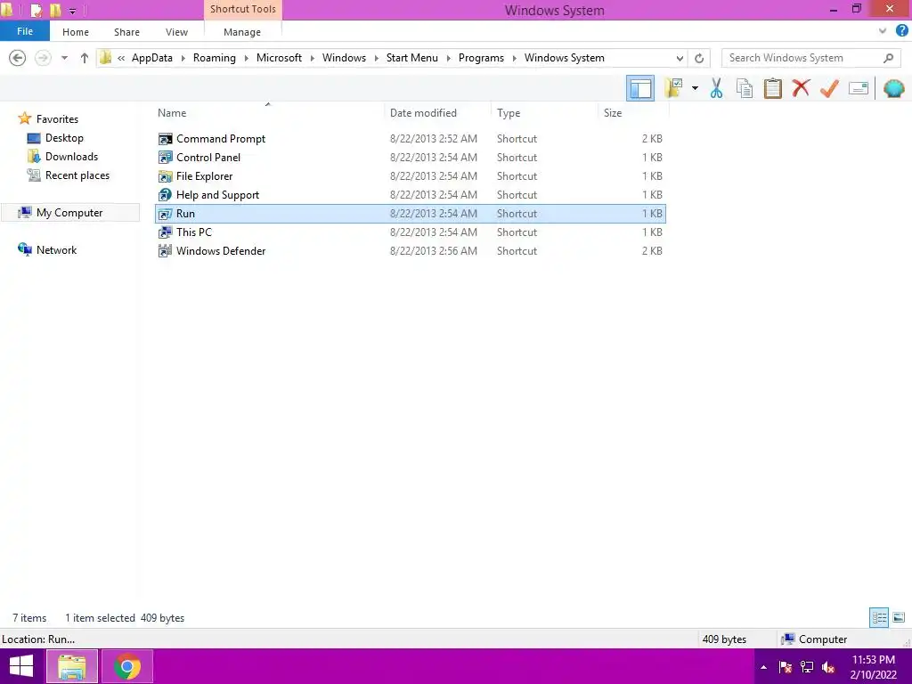Viewport: 912px width, 684px height.
Task: Select the This PC shortcut
Action: click(410, 232)
